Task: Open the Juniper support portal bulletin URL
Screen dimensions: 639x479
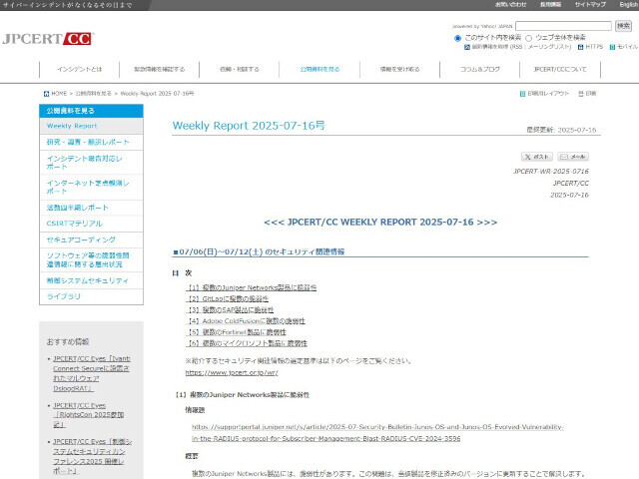Action: click(x=377, y=432)
